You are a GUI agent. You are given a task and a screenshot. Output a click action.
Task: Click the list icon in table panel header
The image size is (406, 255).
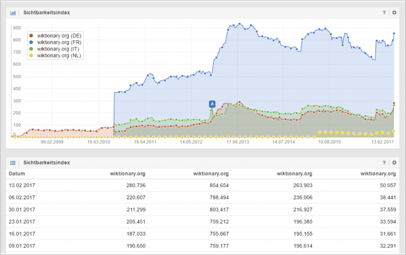pos(13,163)
